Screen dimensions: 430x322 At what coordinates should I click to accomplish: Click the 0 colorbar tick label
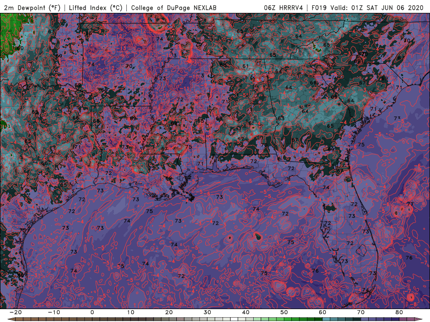[x=92, y=312]
